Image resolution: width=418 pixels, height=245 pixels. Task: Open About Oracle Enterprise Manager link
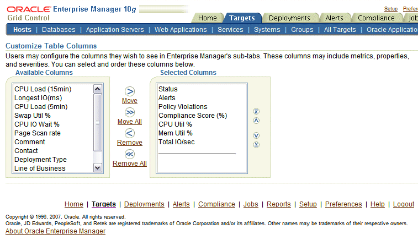tap(55, 231)
